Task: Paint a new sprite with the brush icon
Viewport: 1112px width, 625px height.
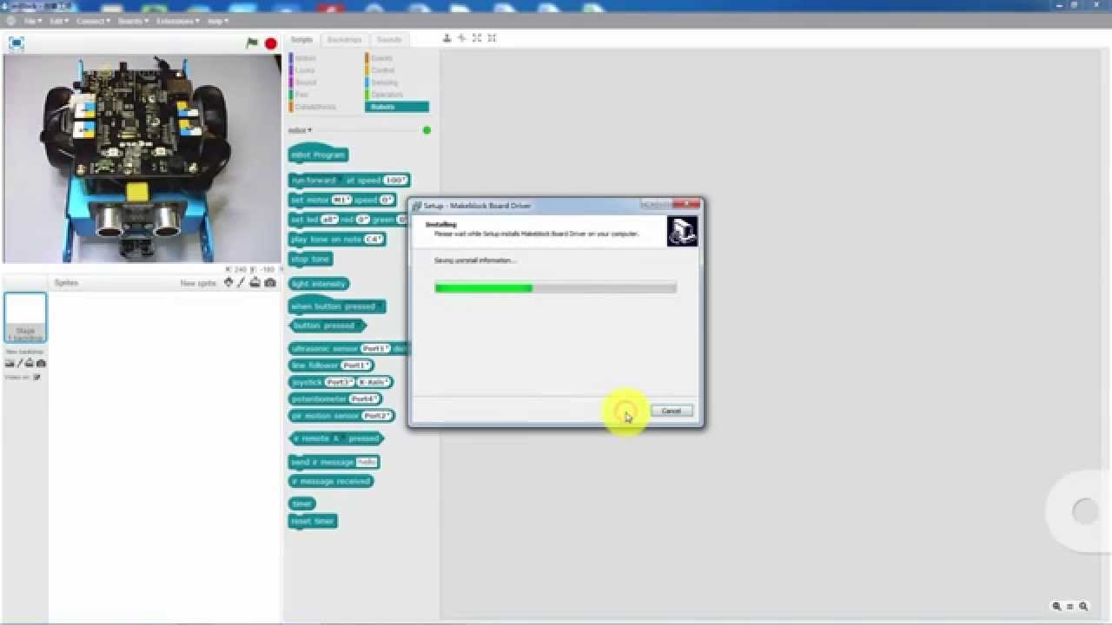Action: tap(242, 283)
